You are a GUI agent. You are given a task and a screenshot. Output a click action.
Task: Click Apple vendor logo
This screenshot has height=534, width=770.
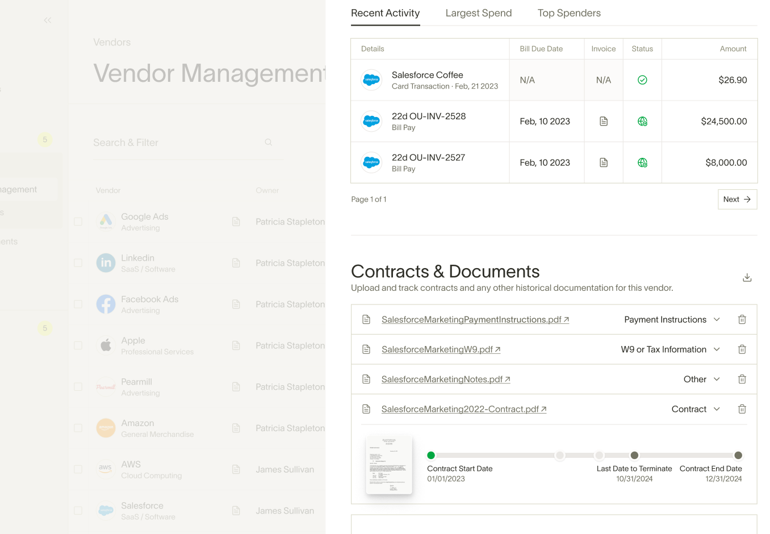point(106,345)
